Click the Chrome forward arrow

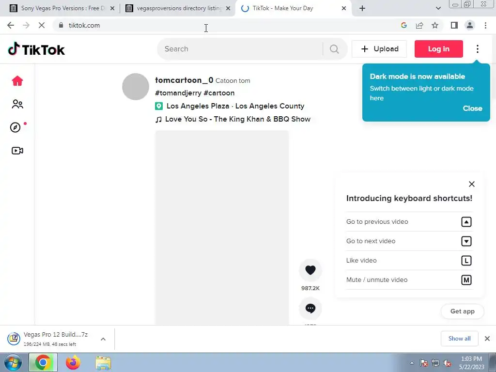coord(26,25)
